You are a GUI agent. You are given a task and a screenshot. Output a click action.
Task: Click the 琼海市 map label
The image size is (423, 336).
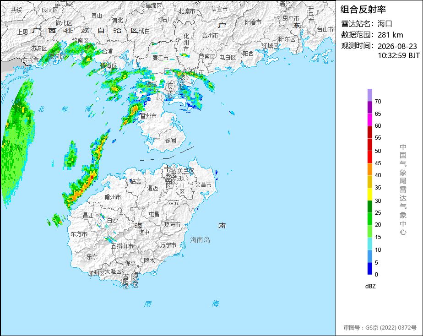coord(173,224)
